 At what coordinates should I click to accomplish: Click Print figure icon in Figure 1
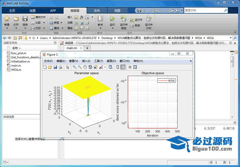point(60,67)
